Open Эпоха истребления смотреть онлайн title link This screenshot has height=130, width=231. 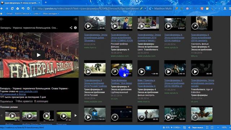click(202, 83)
